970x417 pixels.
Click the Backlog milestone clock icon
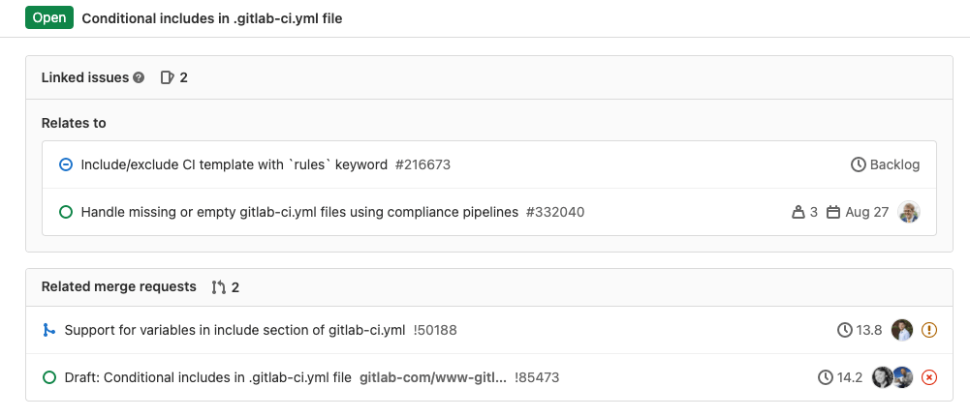click(x=858, y=164)
